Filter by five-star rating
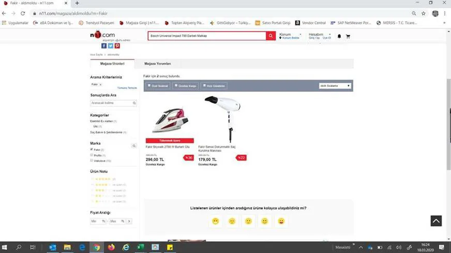451x253 pixels. 103,179
